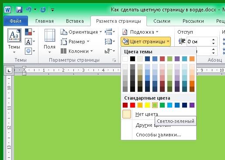
Task: Click the left indent icon
Action: 182,42
